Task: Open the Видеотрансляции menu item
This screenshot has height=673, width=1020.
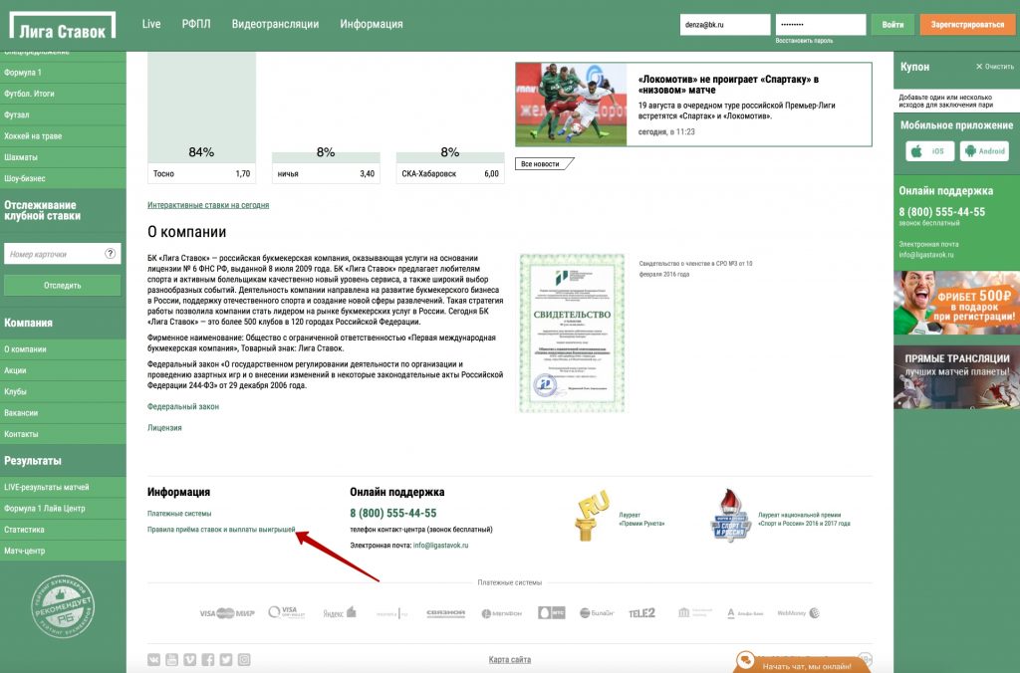Action: 275,24
